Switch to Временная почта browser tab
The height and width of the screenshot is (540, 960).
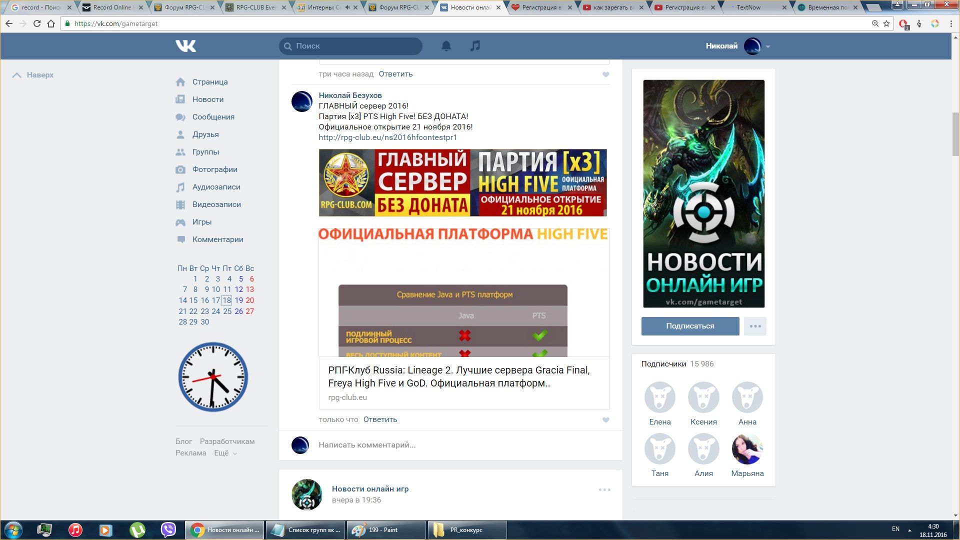coord(827,7)
